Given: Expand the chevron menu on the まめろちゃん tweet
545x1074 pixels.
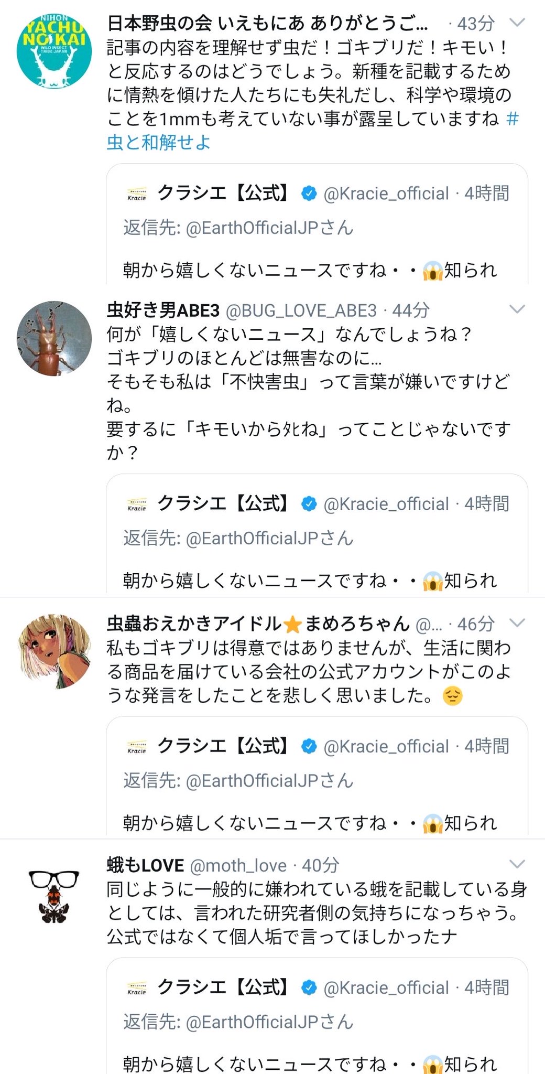Looking at the screenshot, I should click(x=517, y=623).
